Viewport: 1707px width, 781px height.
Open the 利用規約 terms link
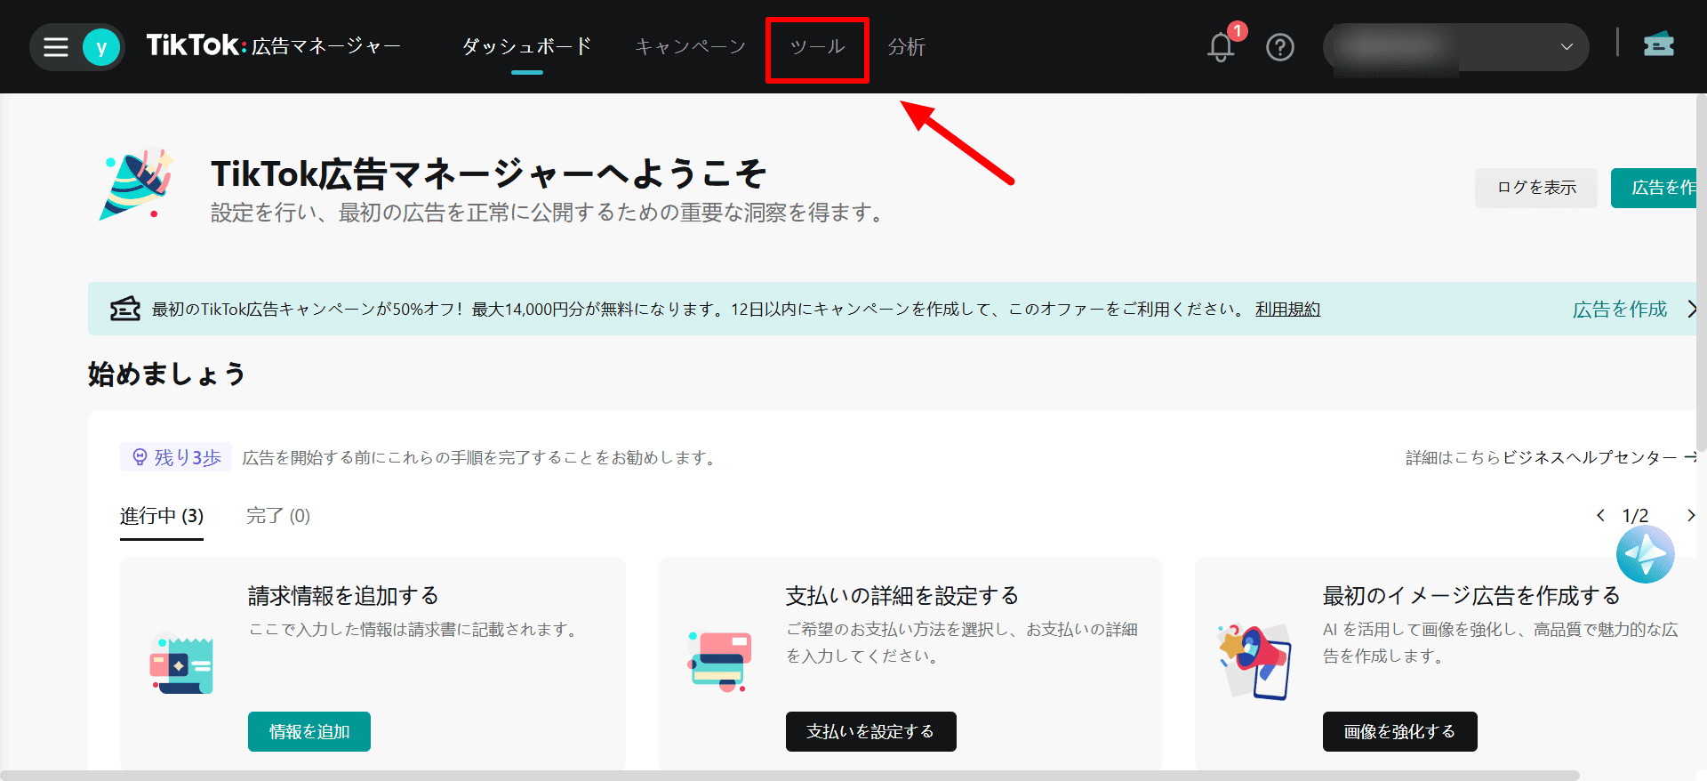pyautogui.click(x=1287, y=310)
